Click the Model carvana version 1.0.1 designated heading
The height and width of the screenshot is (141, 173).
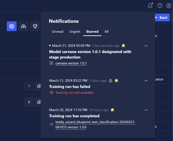point(90,54)
